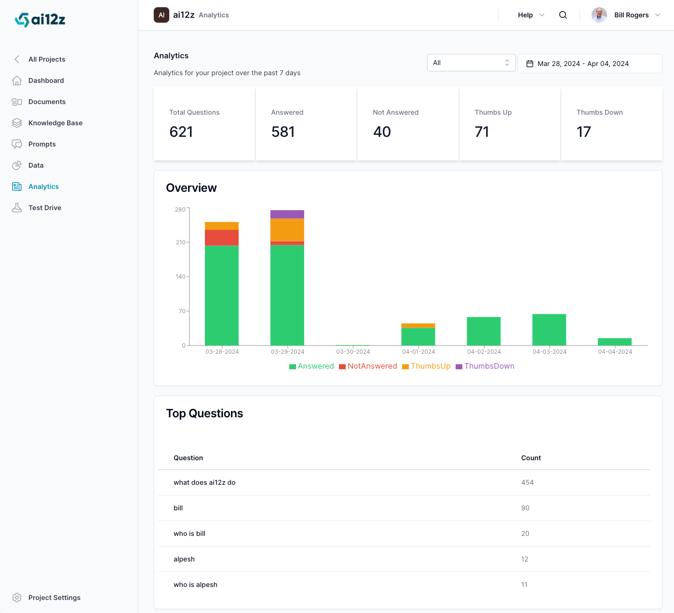The height and width of the screenshot is (613, 674).
Task: Click orange ThumbsUp segment on 03-29-2024
Action: pyautogui.click(x=287, y=230)
